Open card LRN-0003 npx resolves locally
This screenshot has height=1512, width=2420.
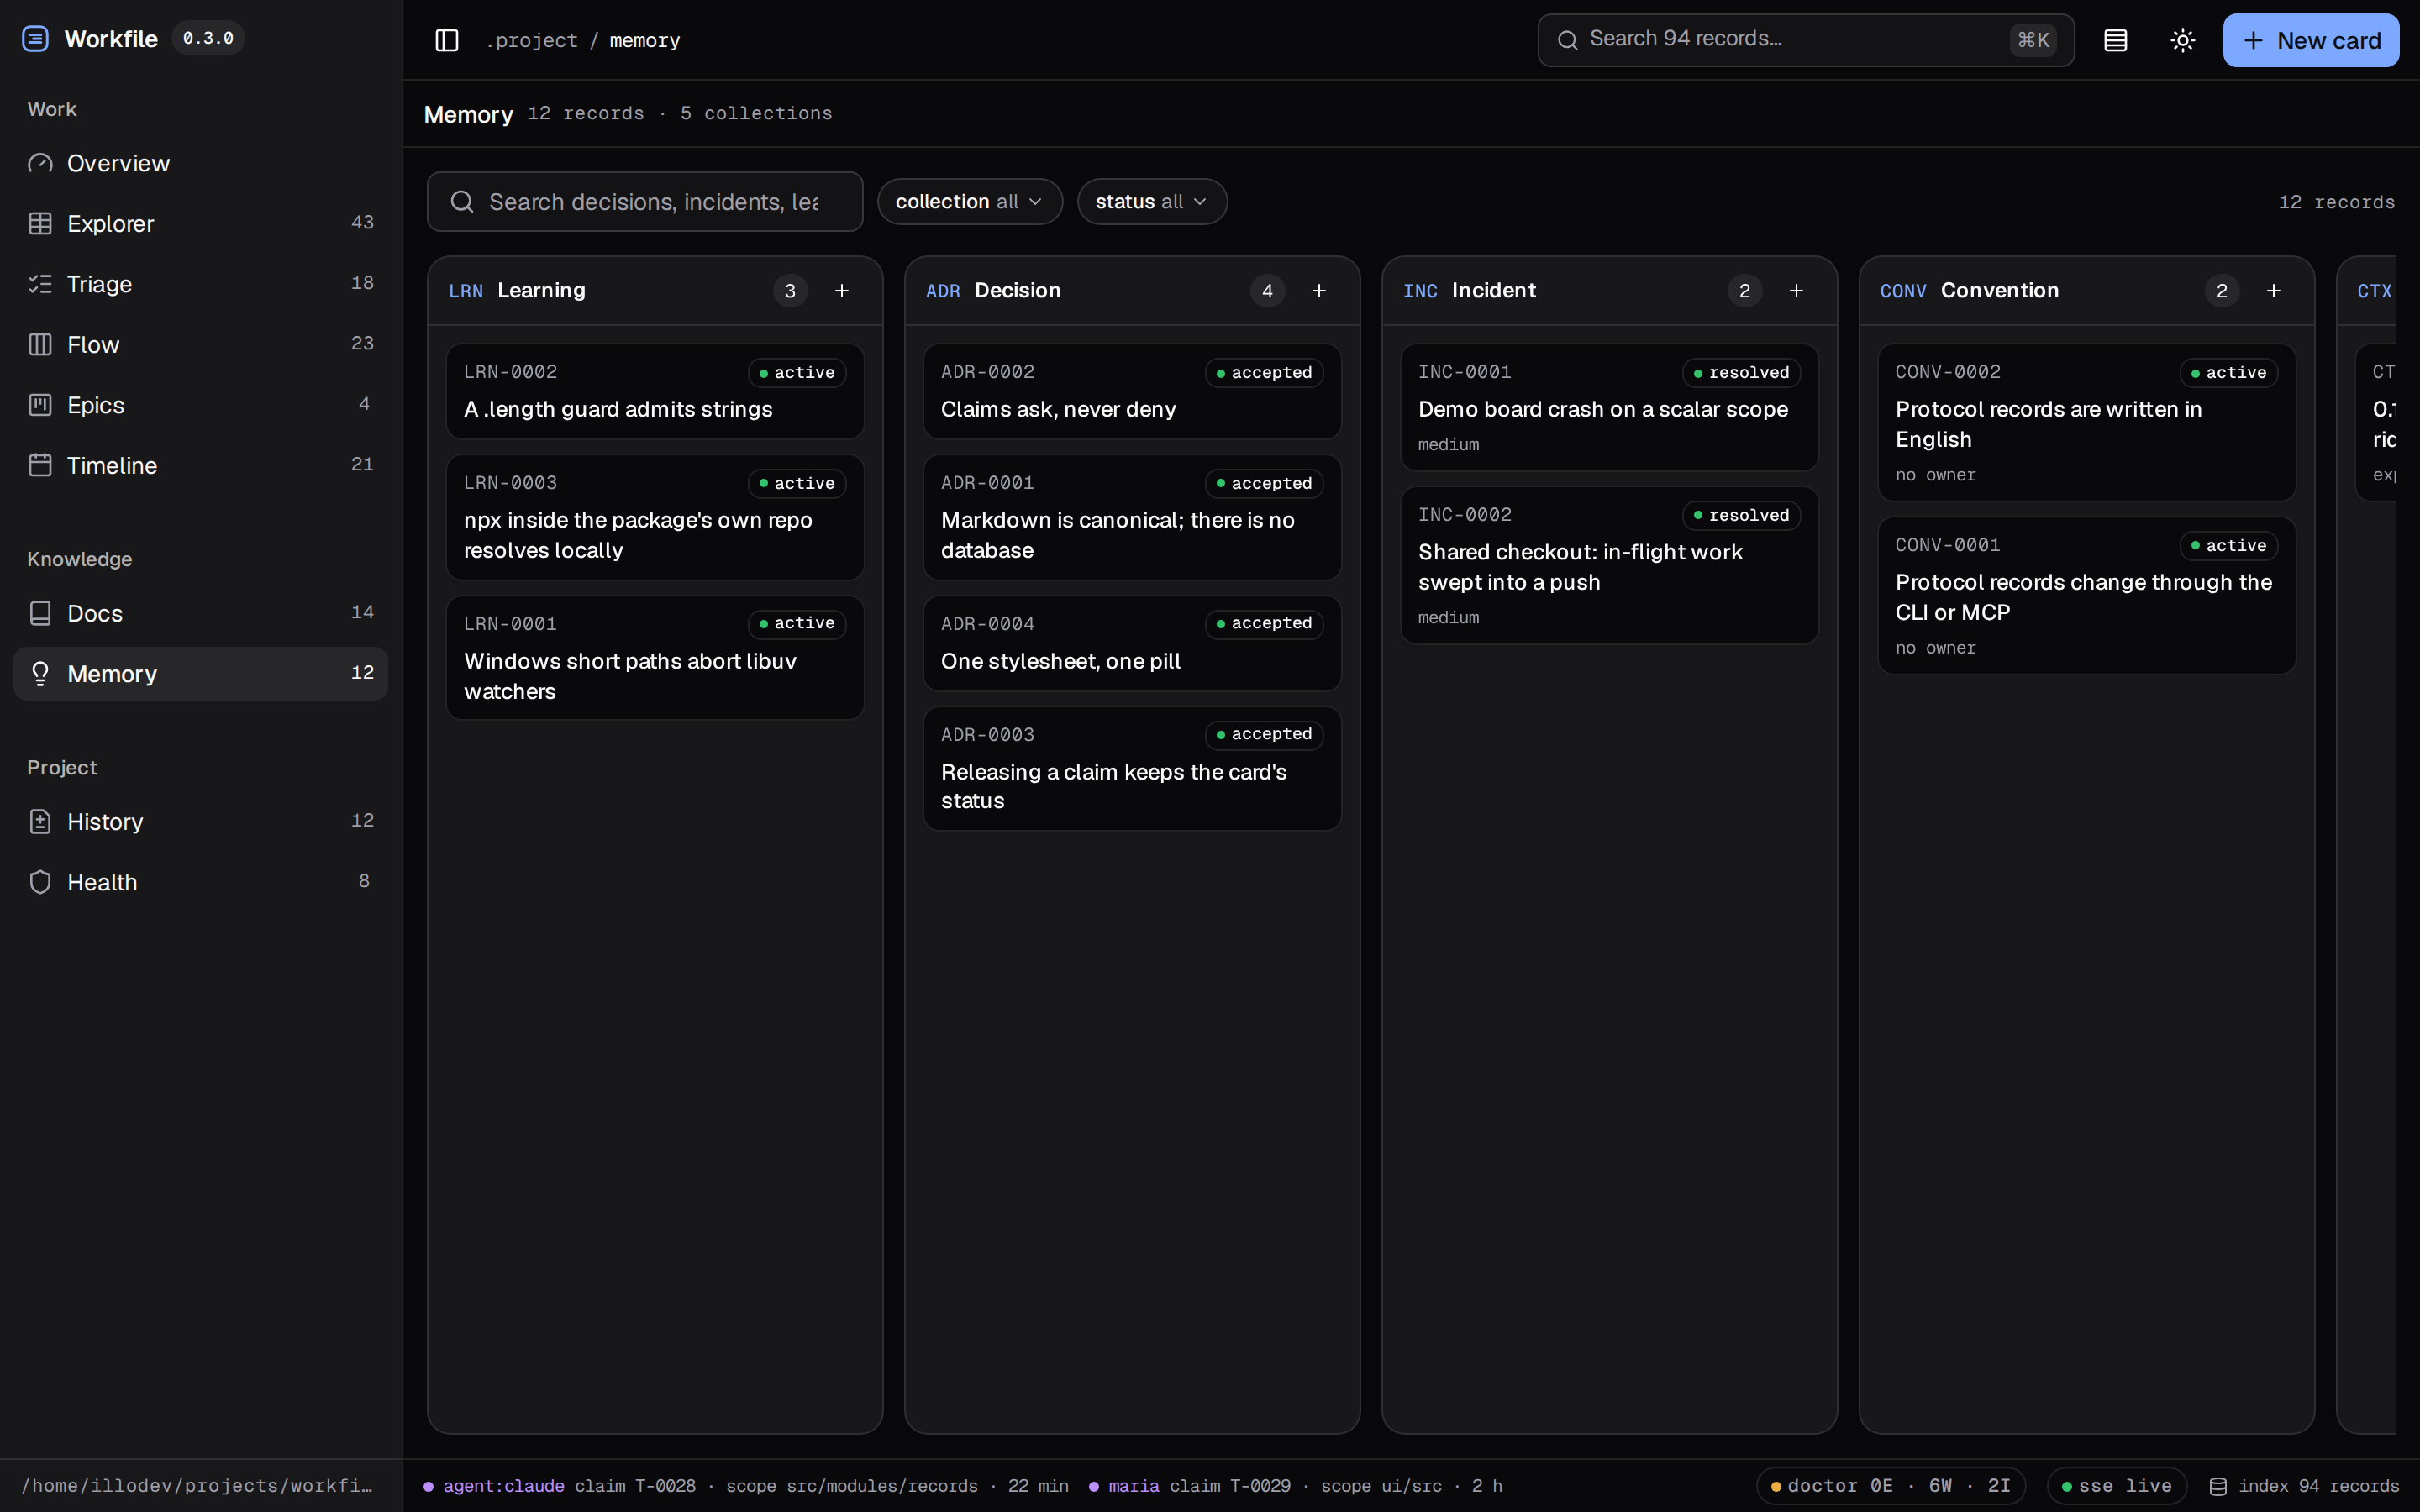pos(655,517)
